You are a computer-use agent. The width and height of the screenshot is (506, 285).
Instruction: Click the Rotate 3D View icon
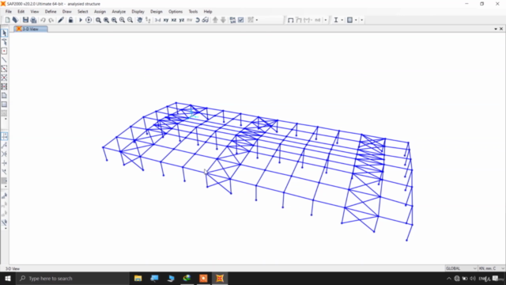(197, 20)
